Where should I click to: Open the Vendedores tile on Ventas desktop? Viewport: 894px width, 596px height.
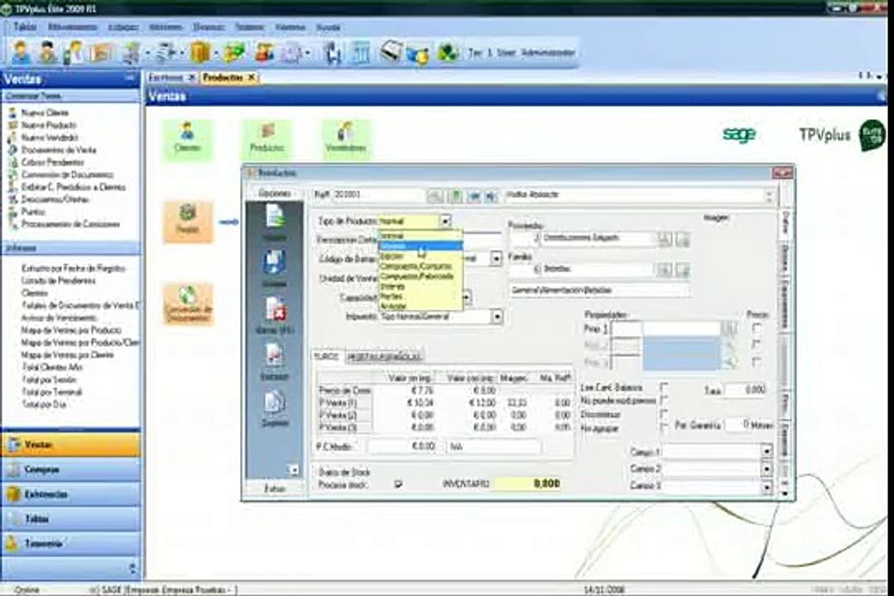345,138
